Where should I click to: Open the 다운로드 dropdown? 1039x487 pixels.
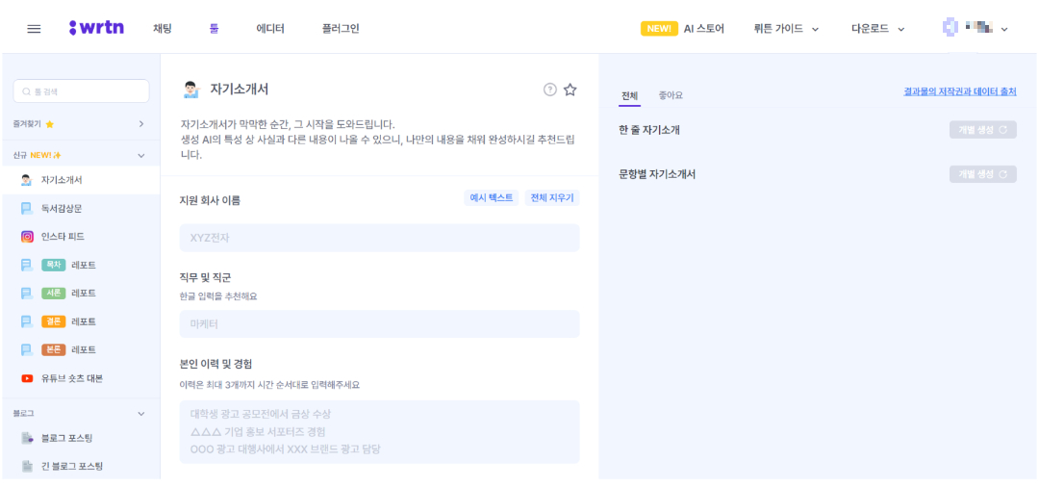[878, 29]
